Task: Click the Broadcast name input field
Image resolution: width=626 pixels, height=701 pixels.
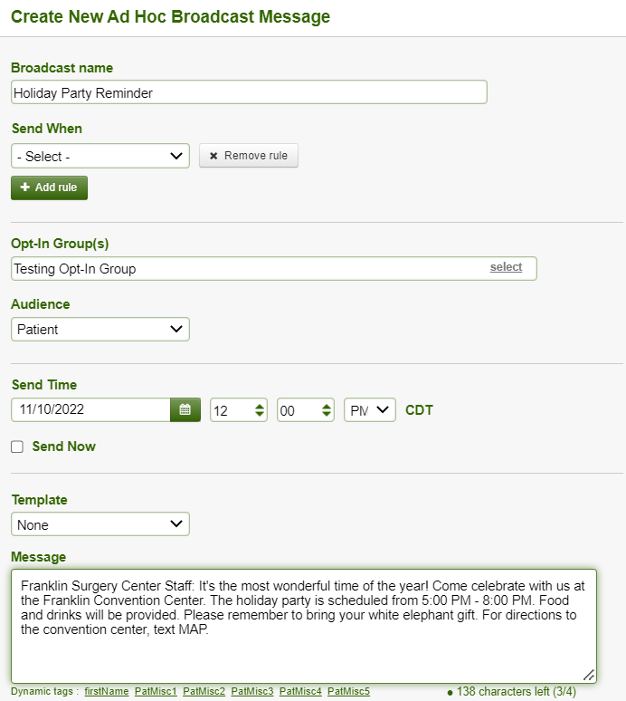Action: click(x=249, y=92)
